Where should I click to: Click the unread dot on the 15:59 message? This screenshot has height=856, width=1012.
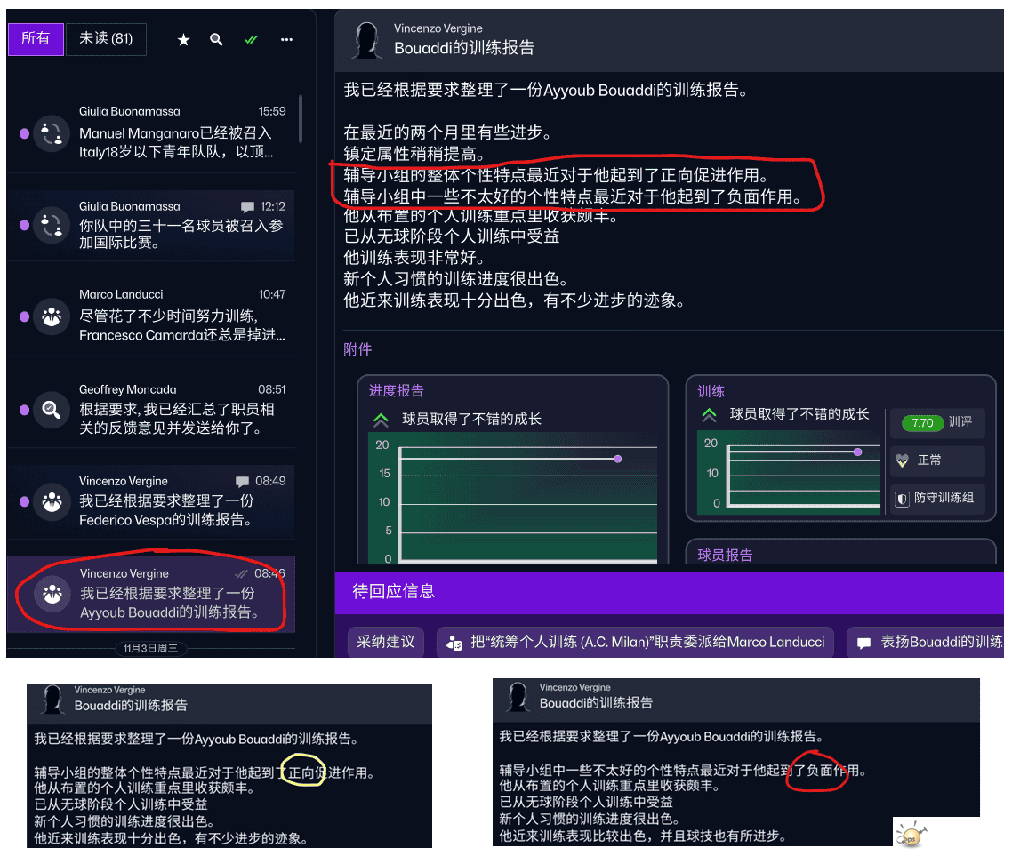click(x=25, y=133)
